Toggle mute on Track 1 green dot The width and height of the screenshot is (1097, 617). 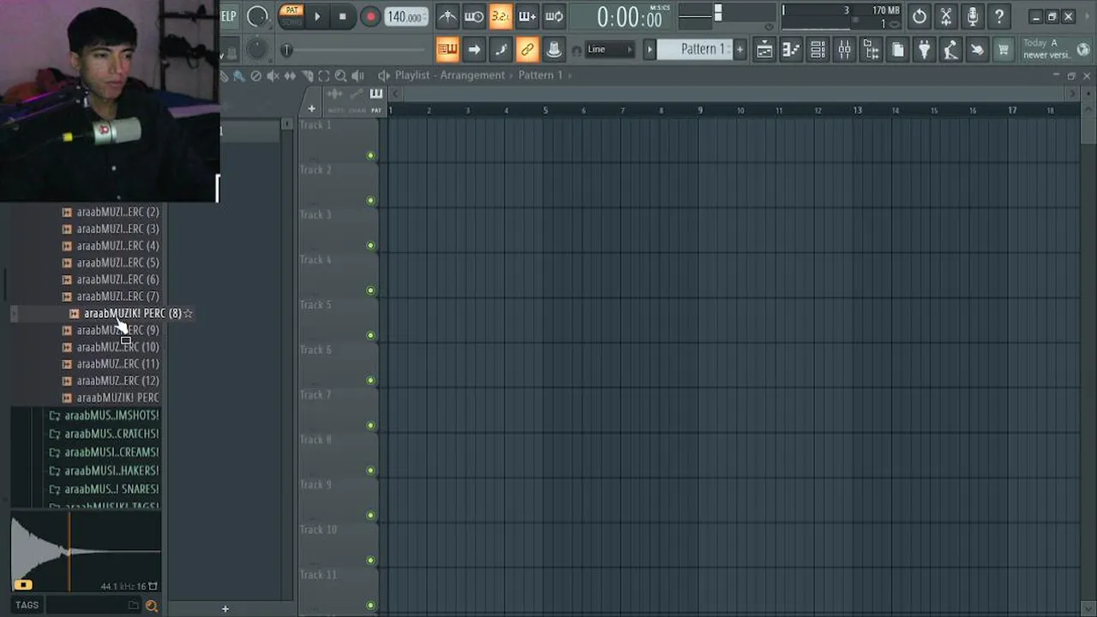371,156
